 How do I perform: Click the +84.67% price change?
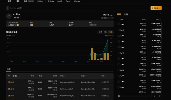[110, 18]
